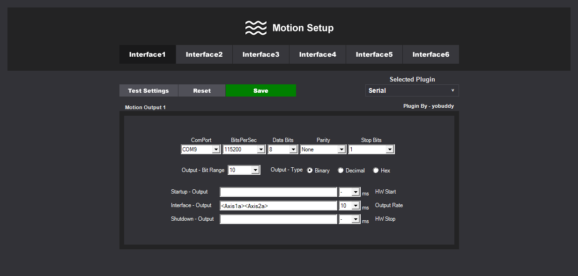Open the Stop Bits dropdown

click(x=371, y=149)
